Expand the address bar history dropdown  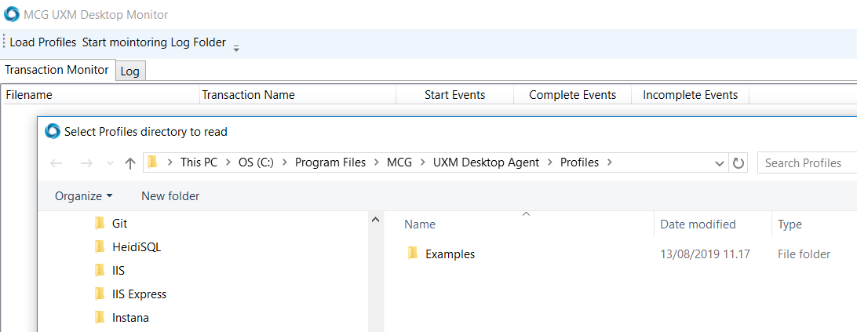point(720,163)
